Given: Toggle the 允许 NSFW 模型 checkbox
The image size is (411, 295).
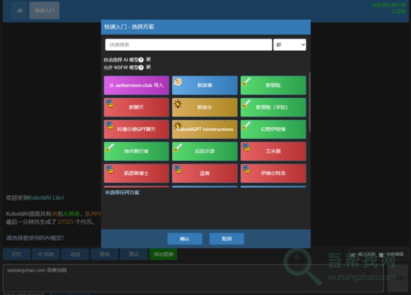Looking at the screenshot, I should (148, 67).
